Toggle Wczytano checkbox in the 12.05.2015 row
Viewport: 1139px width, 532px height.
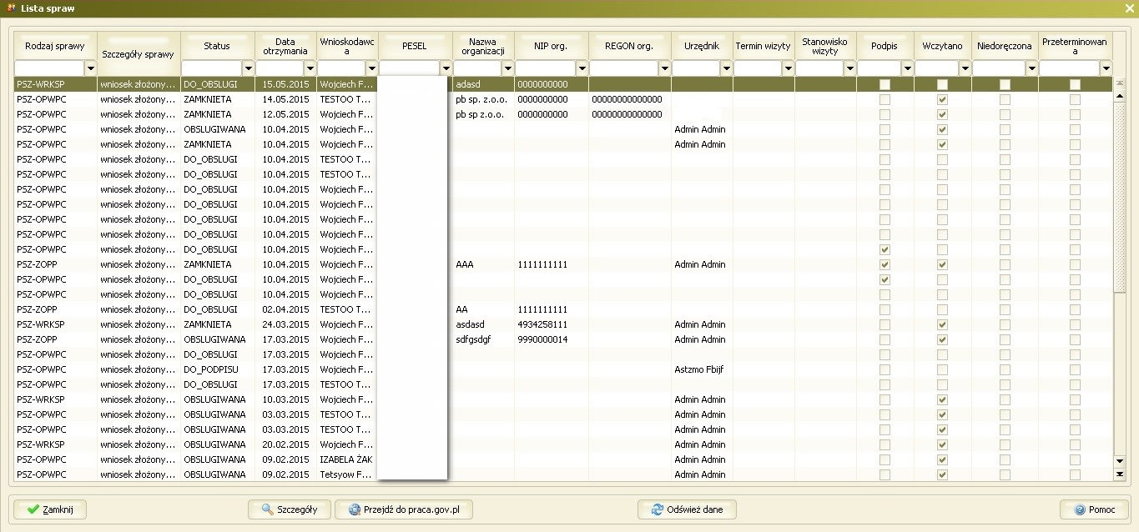[x=942, y=114]
